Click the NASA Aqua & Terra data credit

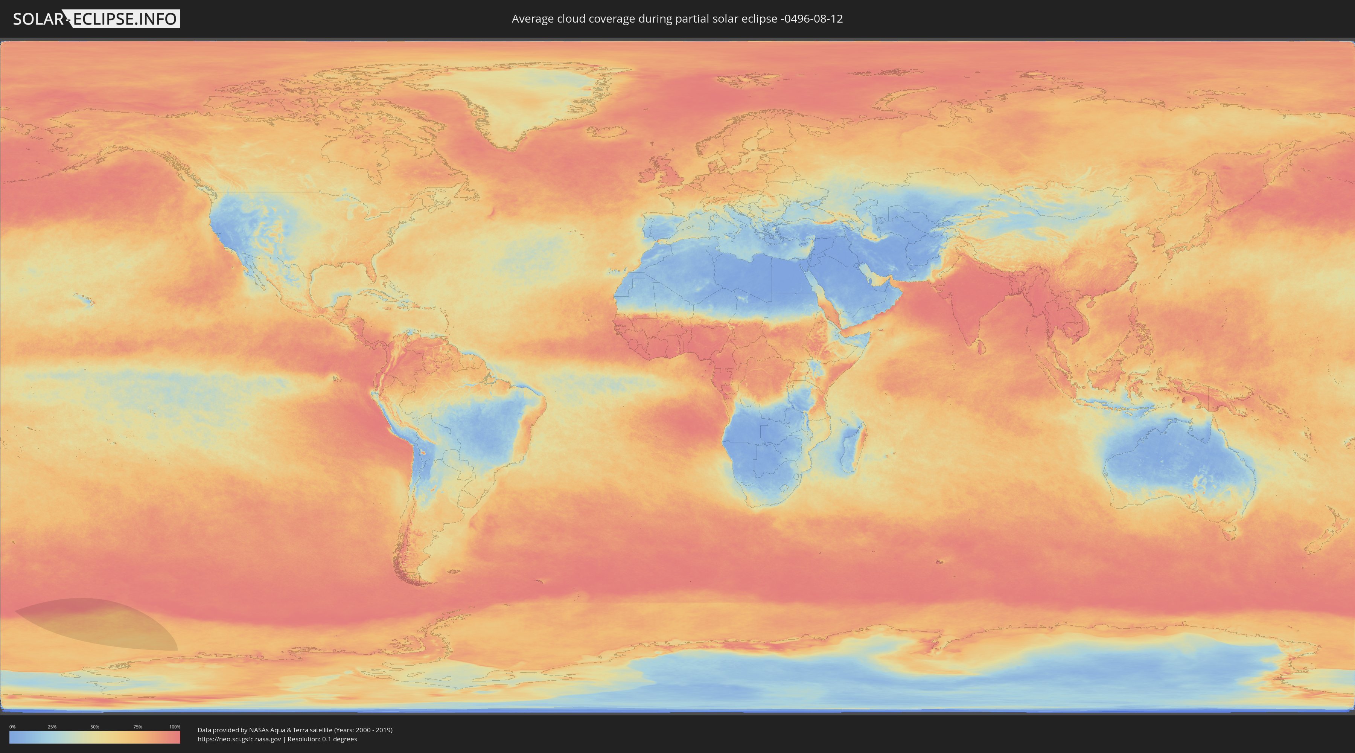[x=295, y=730]
